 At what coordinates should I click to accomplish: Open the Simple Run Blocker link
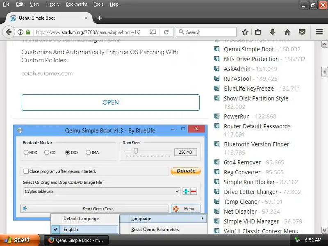coord(249,182)
